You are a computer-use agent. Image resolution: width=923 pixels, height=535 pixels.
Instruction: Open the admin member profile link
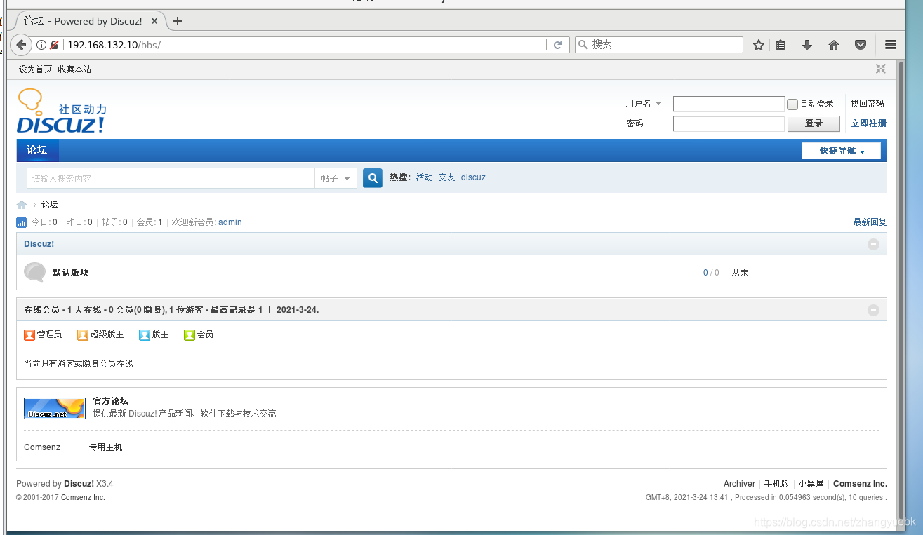point(230,222)
